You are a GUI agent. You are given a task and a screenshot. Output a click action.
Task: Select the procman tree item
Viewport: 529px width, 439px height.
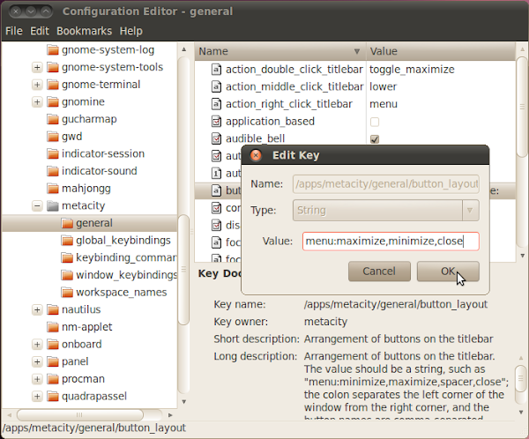click(83, 378)
